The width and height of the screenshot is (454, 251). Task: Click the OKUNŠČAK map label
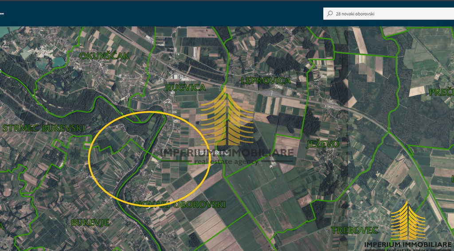tap(104, 56)
